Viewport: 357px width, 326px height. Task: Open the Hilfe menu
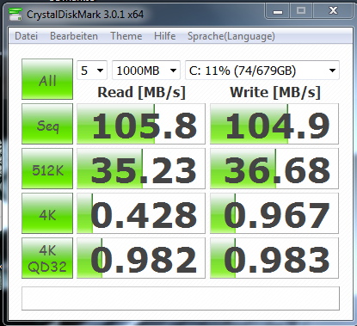[x=165, y=36]
